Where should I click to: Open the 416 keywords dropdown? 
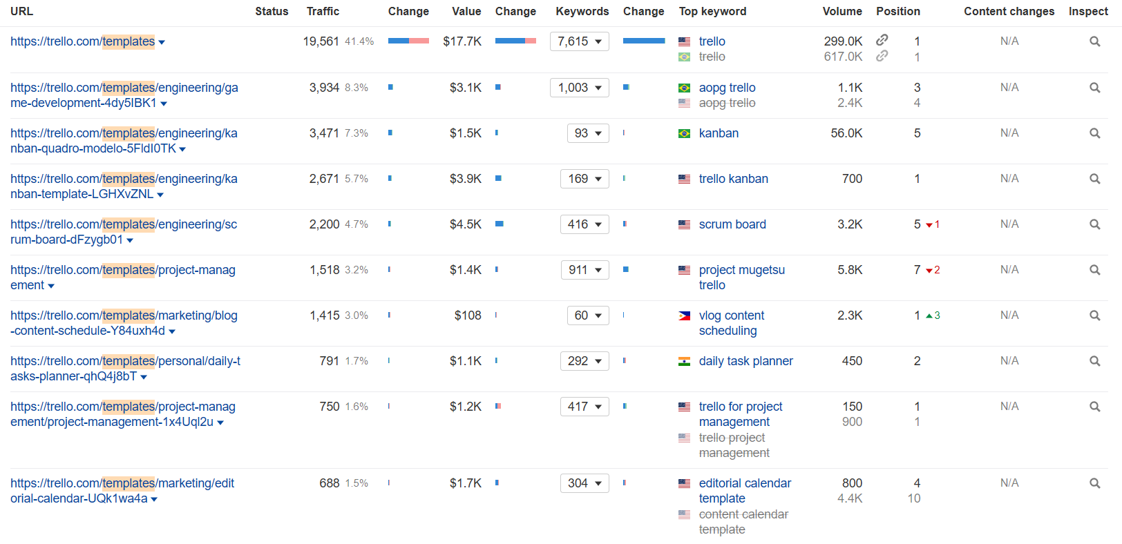coord(584,224)
